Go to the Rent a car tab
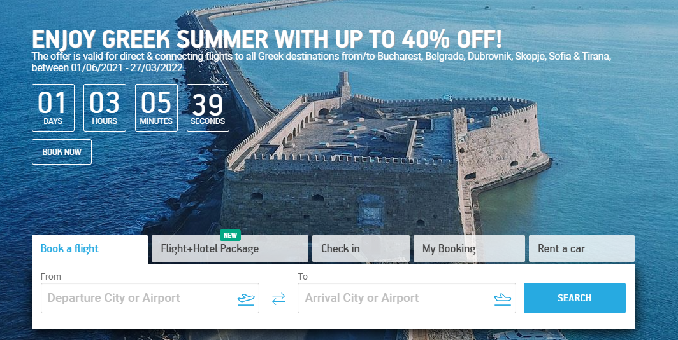This screenshot has height=340, width=678. [x=582, y=248]
